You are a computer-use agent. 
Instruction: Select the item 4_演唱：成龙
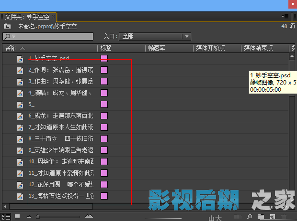60,93
